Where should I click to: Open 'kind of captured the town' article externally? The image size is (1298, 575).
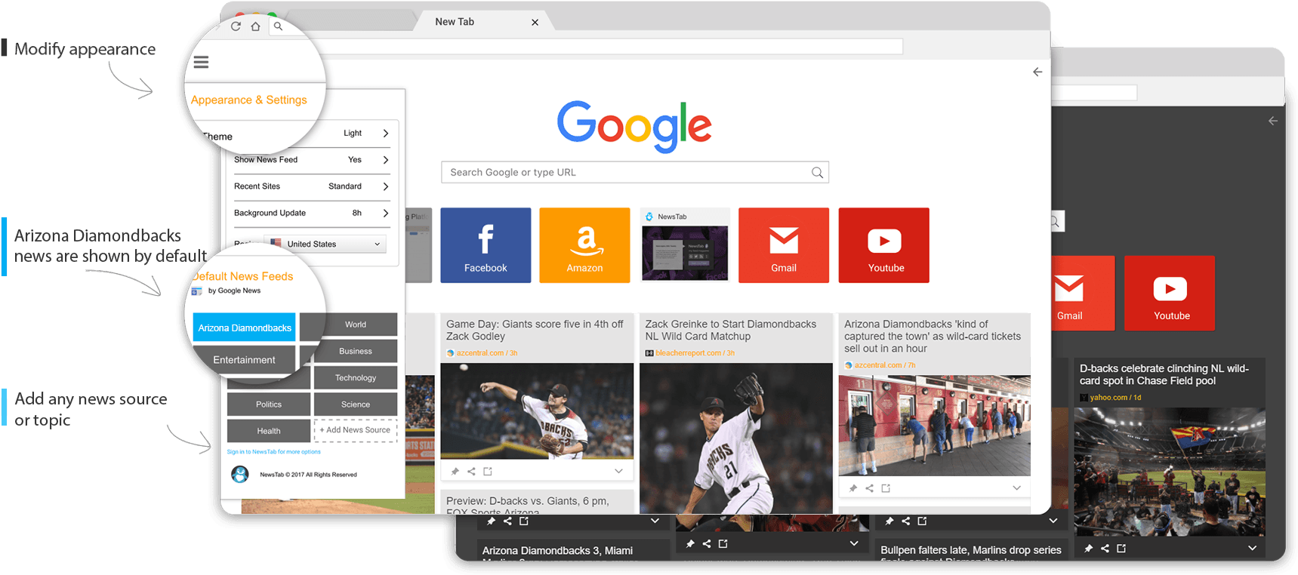click(x=886, y=488)
